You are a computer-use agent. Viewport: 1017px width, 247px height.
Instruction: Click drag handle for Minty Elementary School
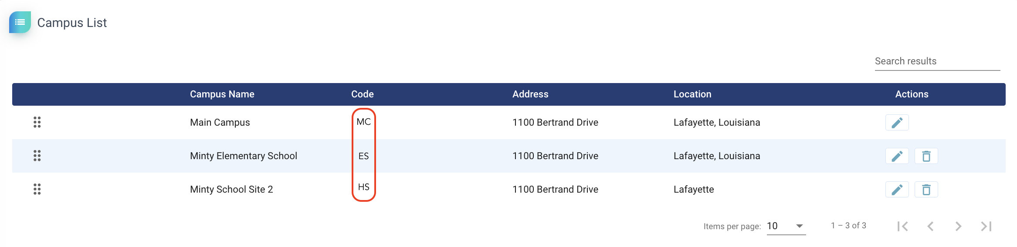tap(37, 156)
